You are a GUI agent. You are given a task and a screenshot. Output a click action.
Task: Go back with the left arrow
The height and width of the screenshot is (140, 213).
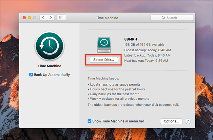click(x=43, y=18)
